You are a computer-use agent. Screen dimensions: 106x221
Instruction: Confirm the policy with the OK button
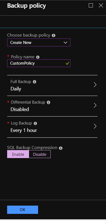(23, 210)
